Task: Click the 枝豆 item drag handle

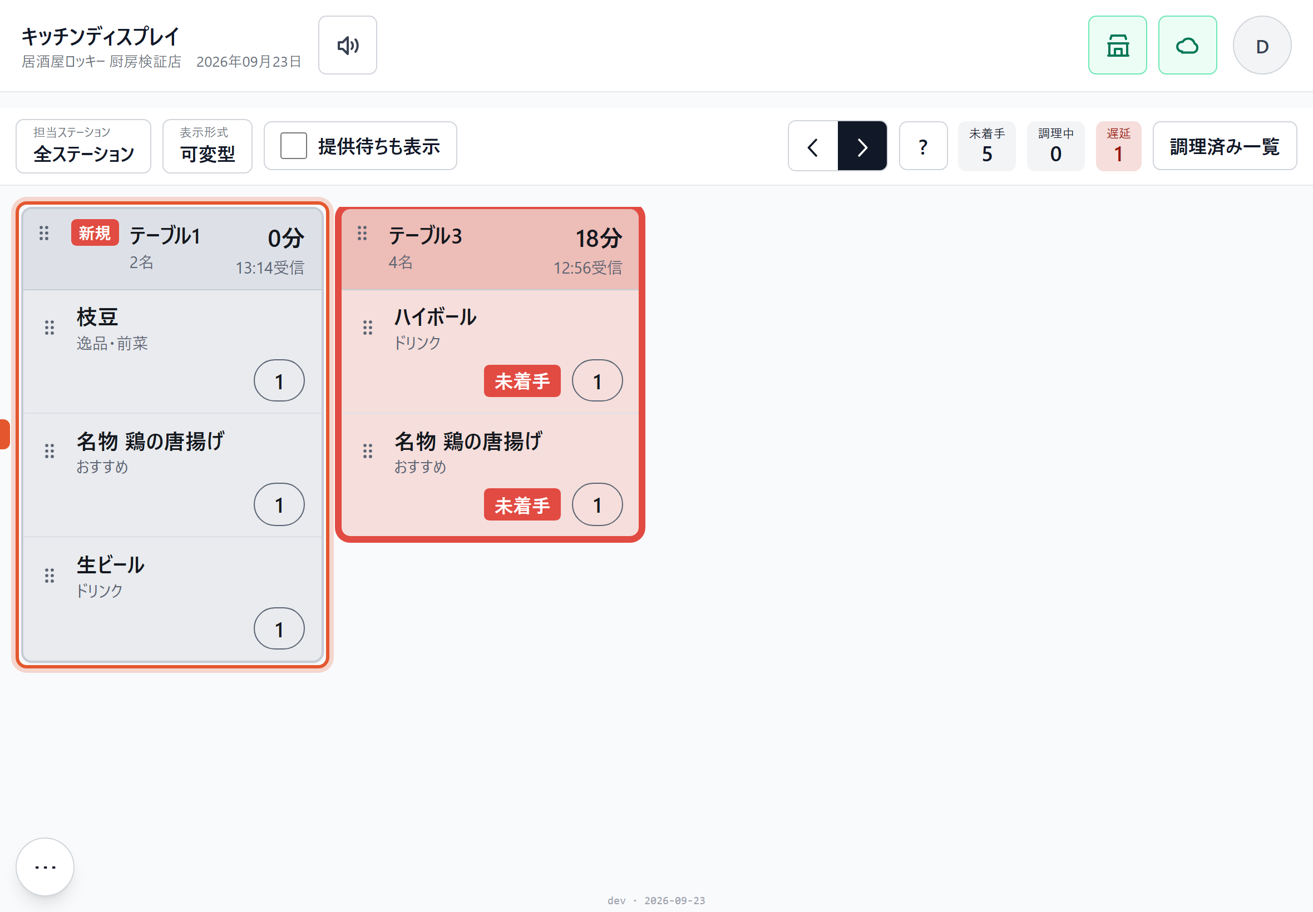Action: tap(50, 328)
